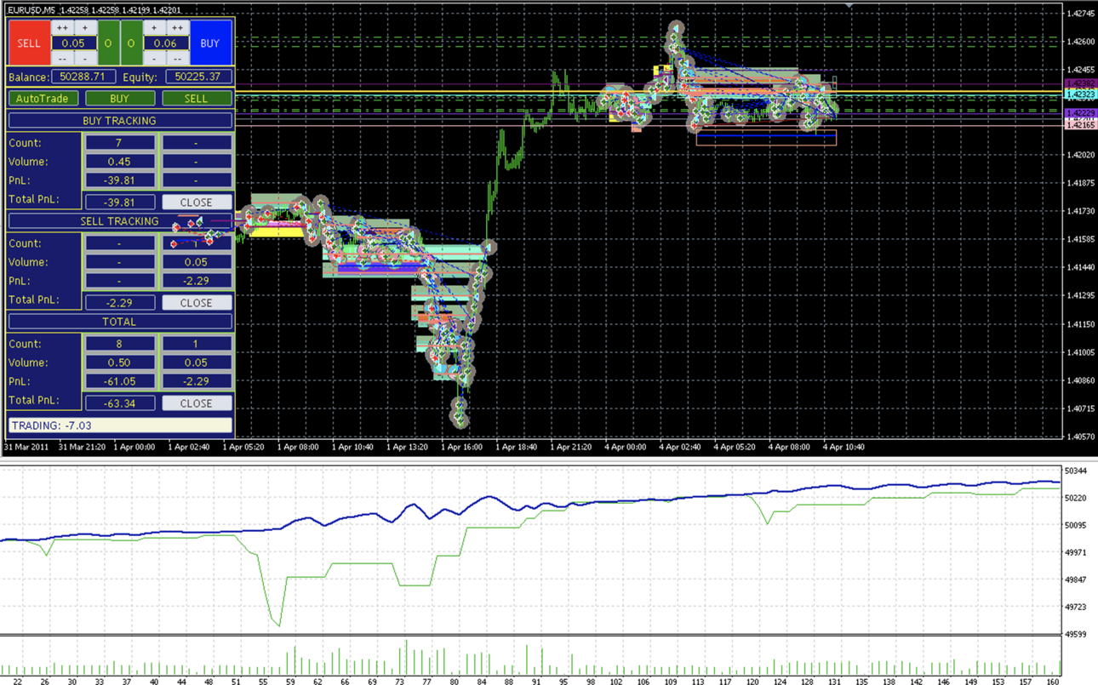
Task: Click single - stepper below 0.05 lot
Action: point(85,58)
